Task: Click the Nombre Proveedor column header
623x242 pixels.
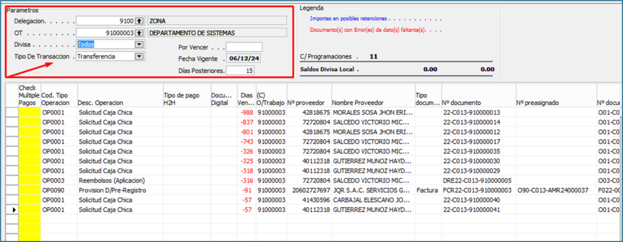Action: tap(373, 95)
